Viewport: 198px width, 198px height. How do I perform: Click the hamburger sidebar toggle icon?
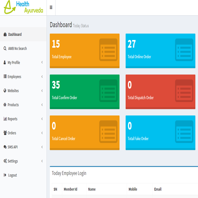(51, 8)
